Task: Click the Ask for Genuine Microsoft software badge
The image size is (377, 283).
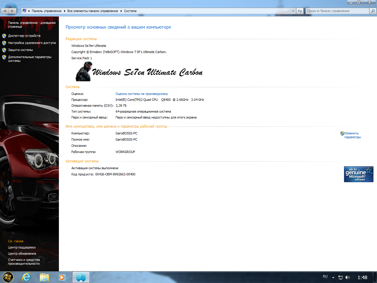Action: tap(359, 174)
